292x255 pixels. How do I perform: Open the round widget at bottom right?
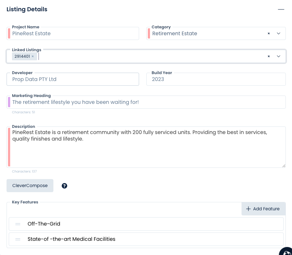(x=286, y=251)
